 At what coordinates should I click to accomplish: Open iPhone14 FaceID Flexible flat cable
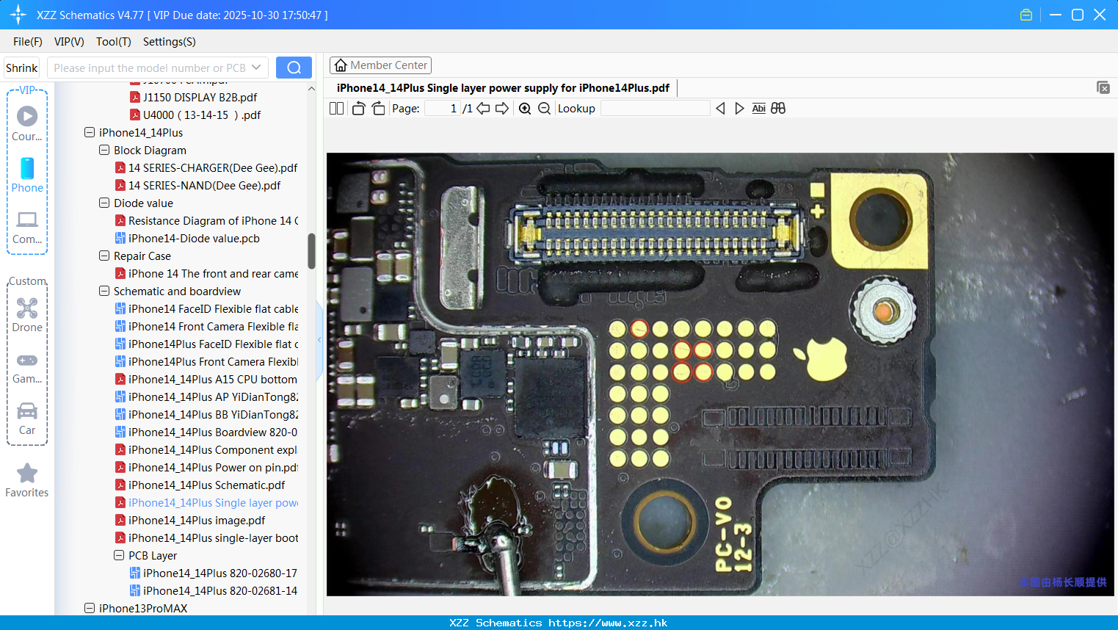pos(206,309)
